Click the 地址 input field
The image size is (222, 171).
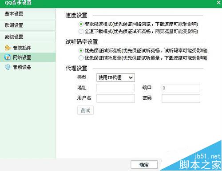pyautogui.click(x=116, y=88)
